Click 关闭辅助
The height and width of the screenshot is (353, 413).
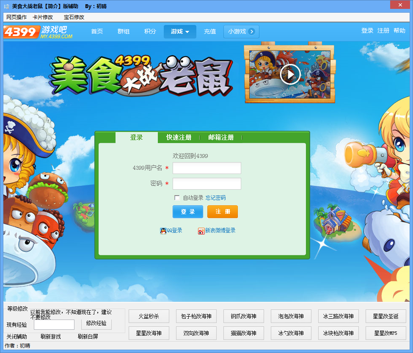17,336
